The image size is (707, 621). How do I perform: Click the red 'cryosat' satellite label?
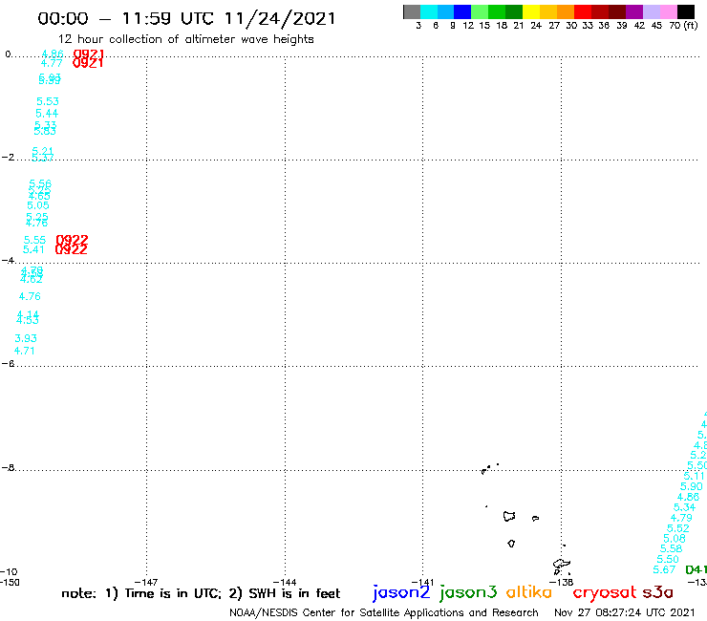pos(604,592)
